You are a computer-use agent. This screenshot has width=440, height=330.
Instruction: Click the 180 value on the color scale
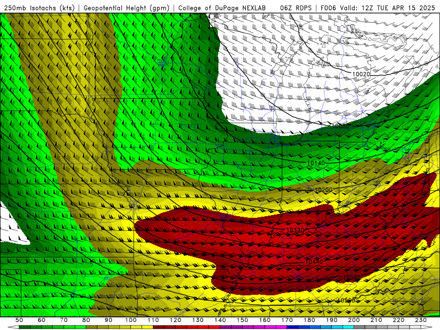coord(309,320)
